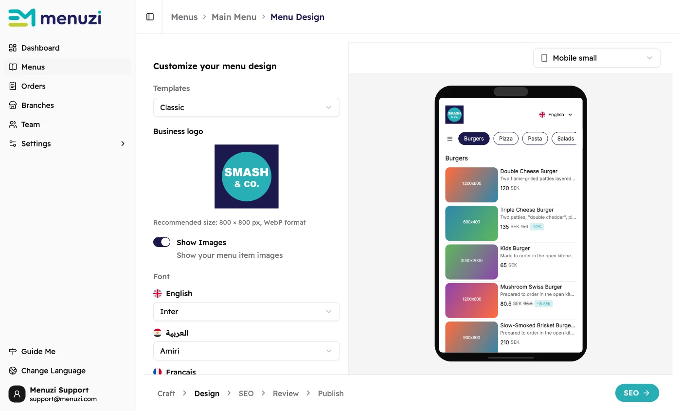Screen dimensions: 681x411
Task: Expand the Settings sidebar chevron
Action: [x=123, y=143]
